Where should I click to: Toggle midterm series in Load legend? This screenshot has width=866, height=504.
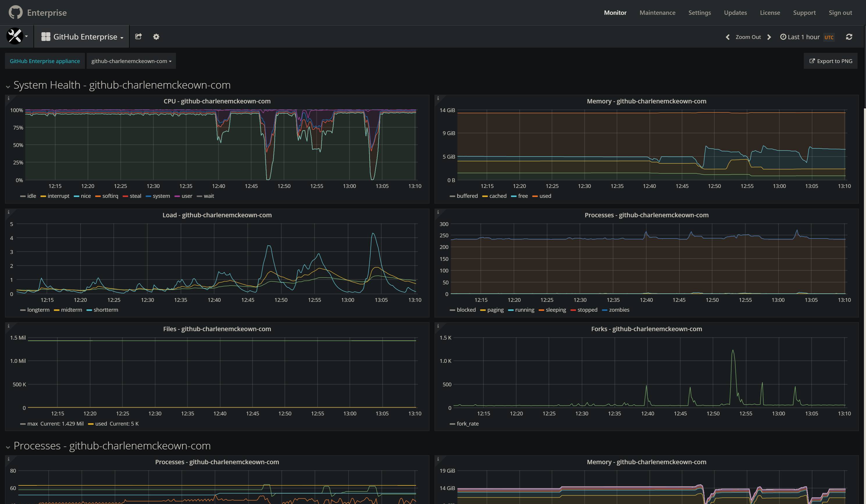[72, 310]
